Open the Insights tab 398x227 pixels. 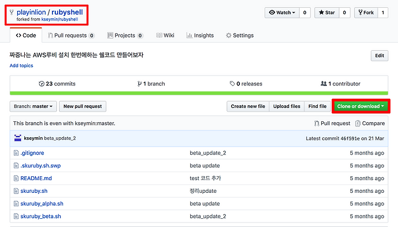click(x=200, y=35)
